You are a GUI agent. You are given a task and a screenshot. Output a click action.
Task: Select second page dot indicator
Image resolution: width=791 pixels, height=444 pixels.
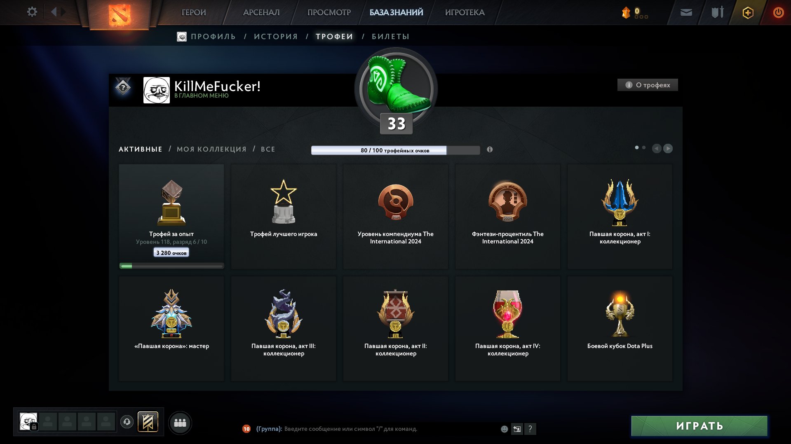644,147
